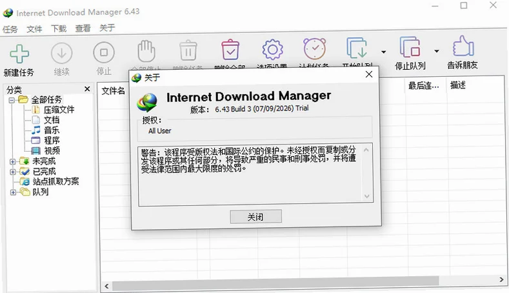509x293 pixels.
Task: Open the 查看 menu
Action: (83, 28)
